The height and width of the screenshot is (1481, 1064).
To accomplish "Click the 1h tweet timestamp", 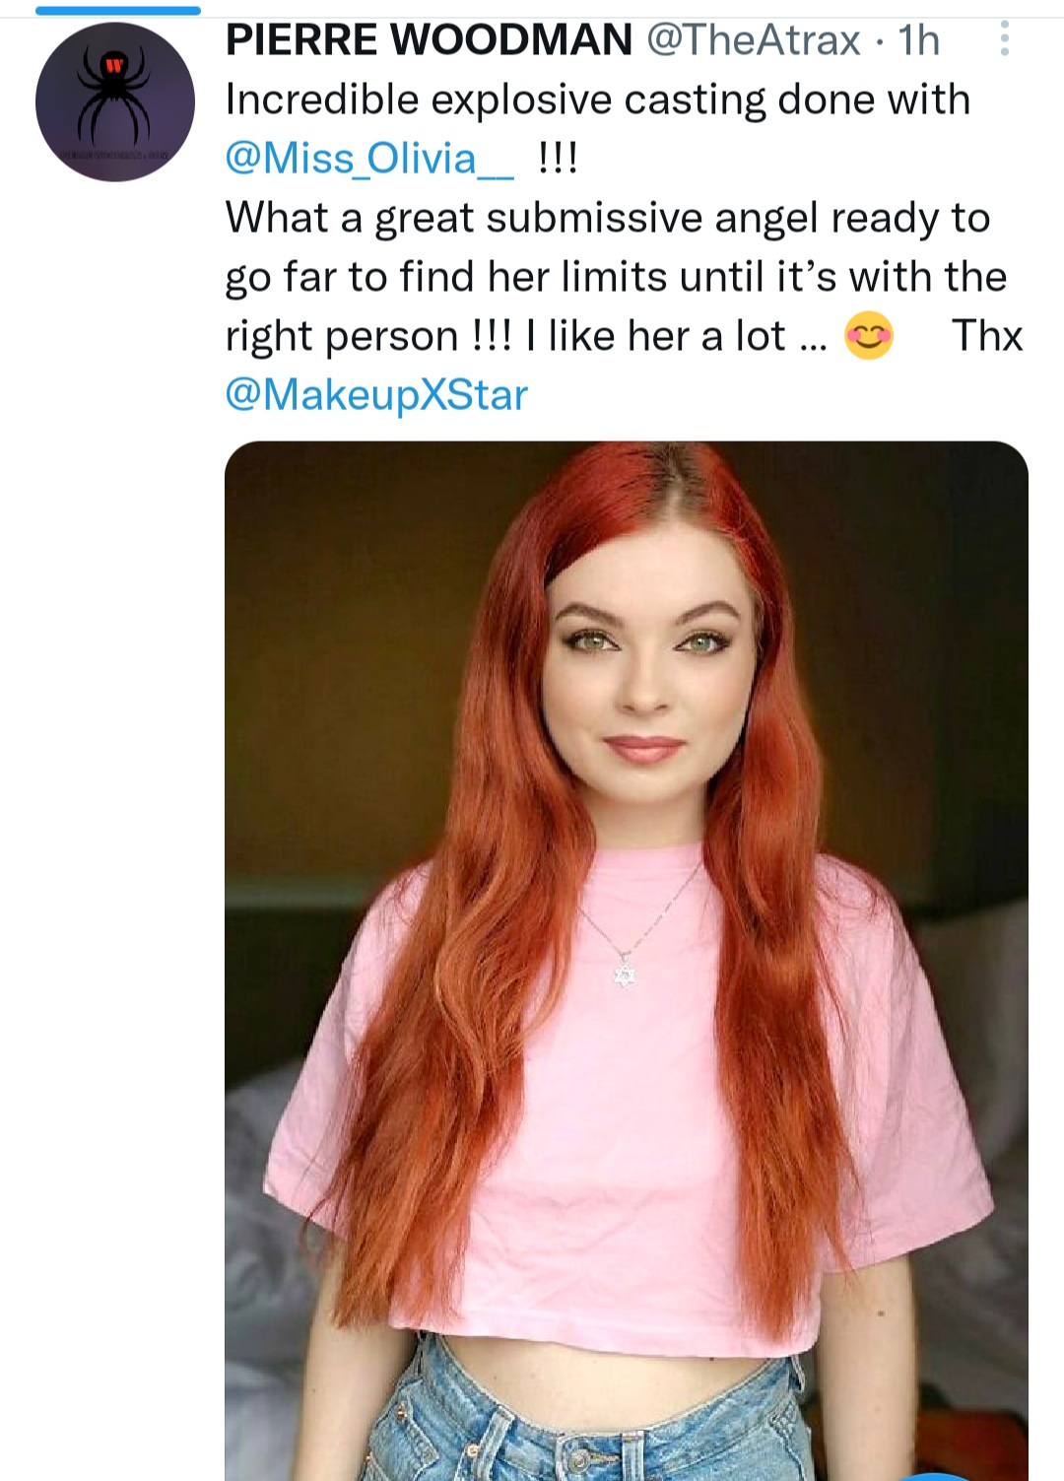I will pyautogui.click(x=918, y=40).
